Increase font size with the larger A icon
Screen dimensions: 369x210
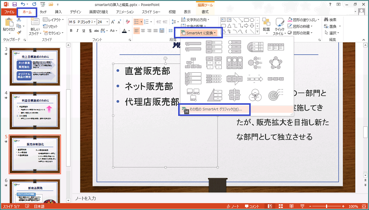point(113,22)
